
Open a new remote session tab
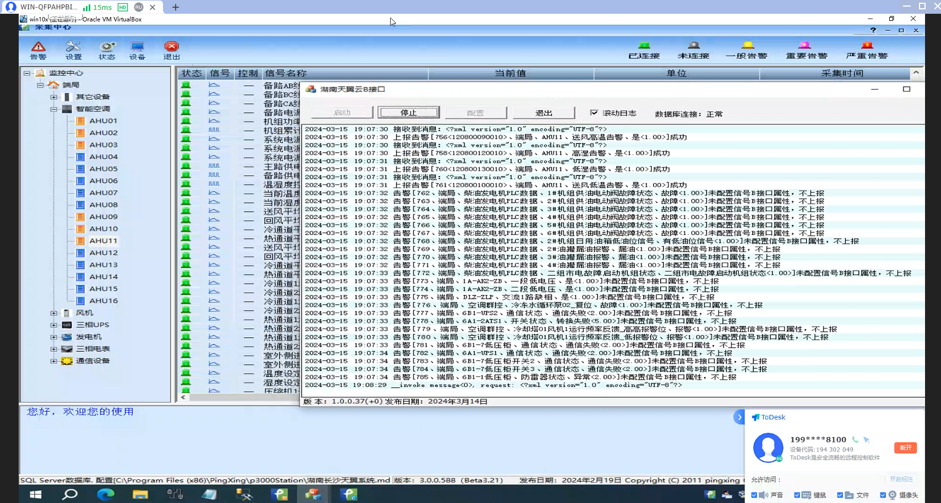[x=176, y=7]
